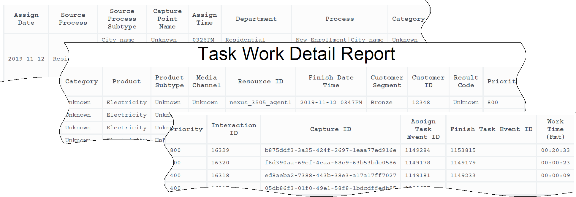This screenshot has height=197, width=576.
Task: Select the nexus_3505_agent1 resource cell
Action: [x=260, y=102]
